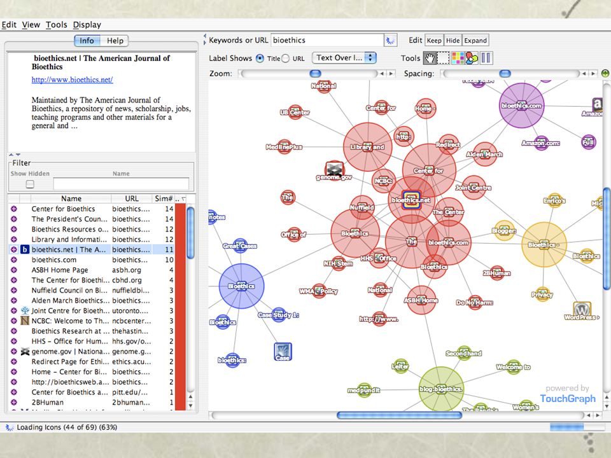
Task: Expand The President's Coun... row plus icon
Action: click(x=13, y=219)
